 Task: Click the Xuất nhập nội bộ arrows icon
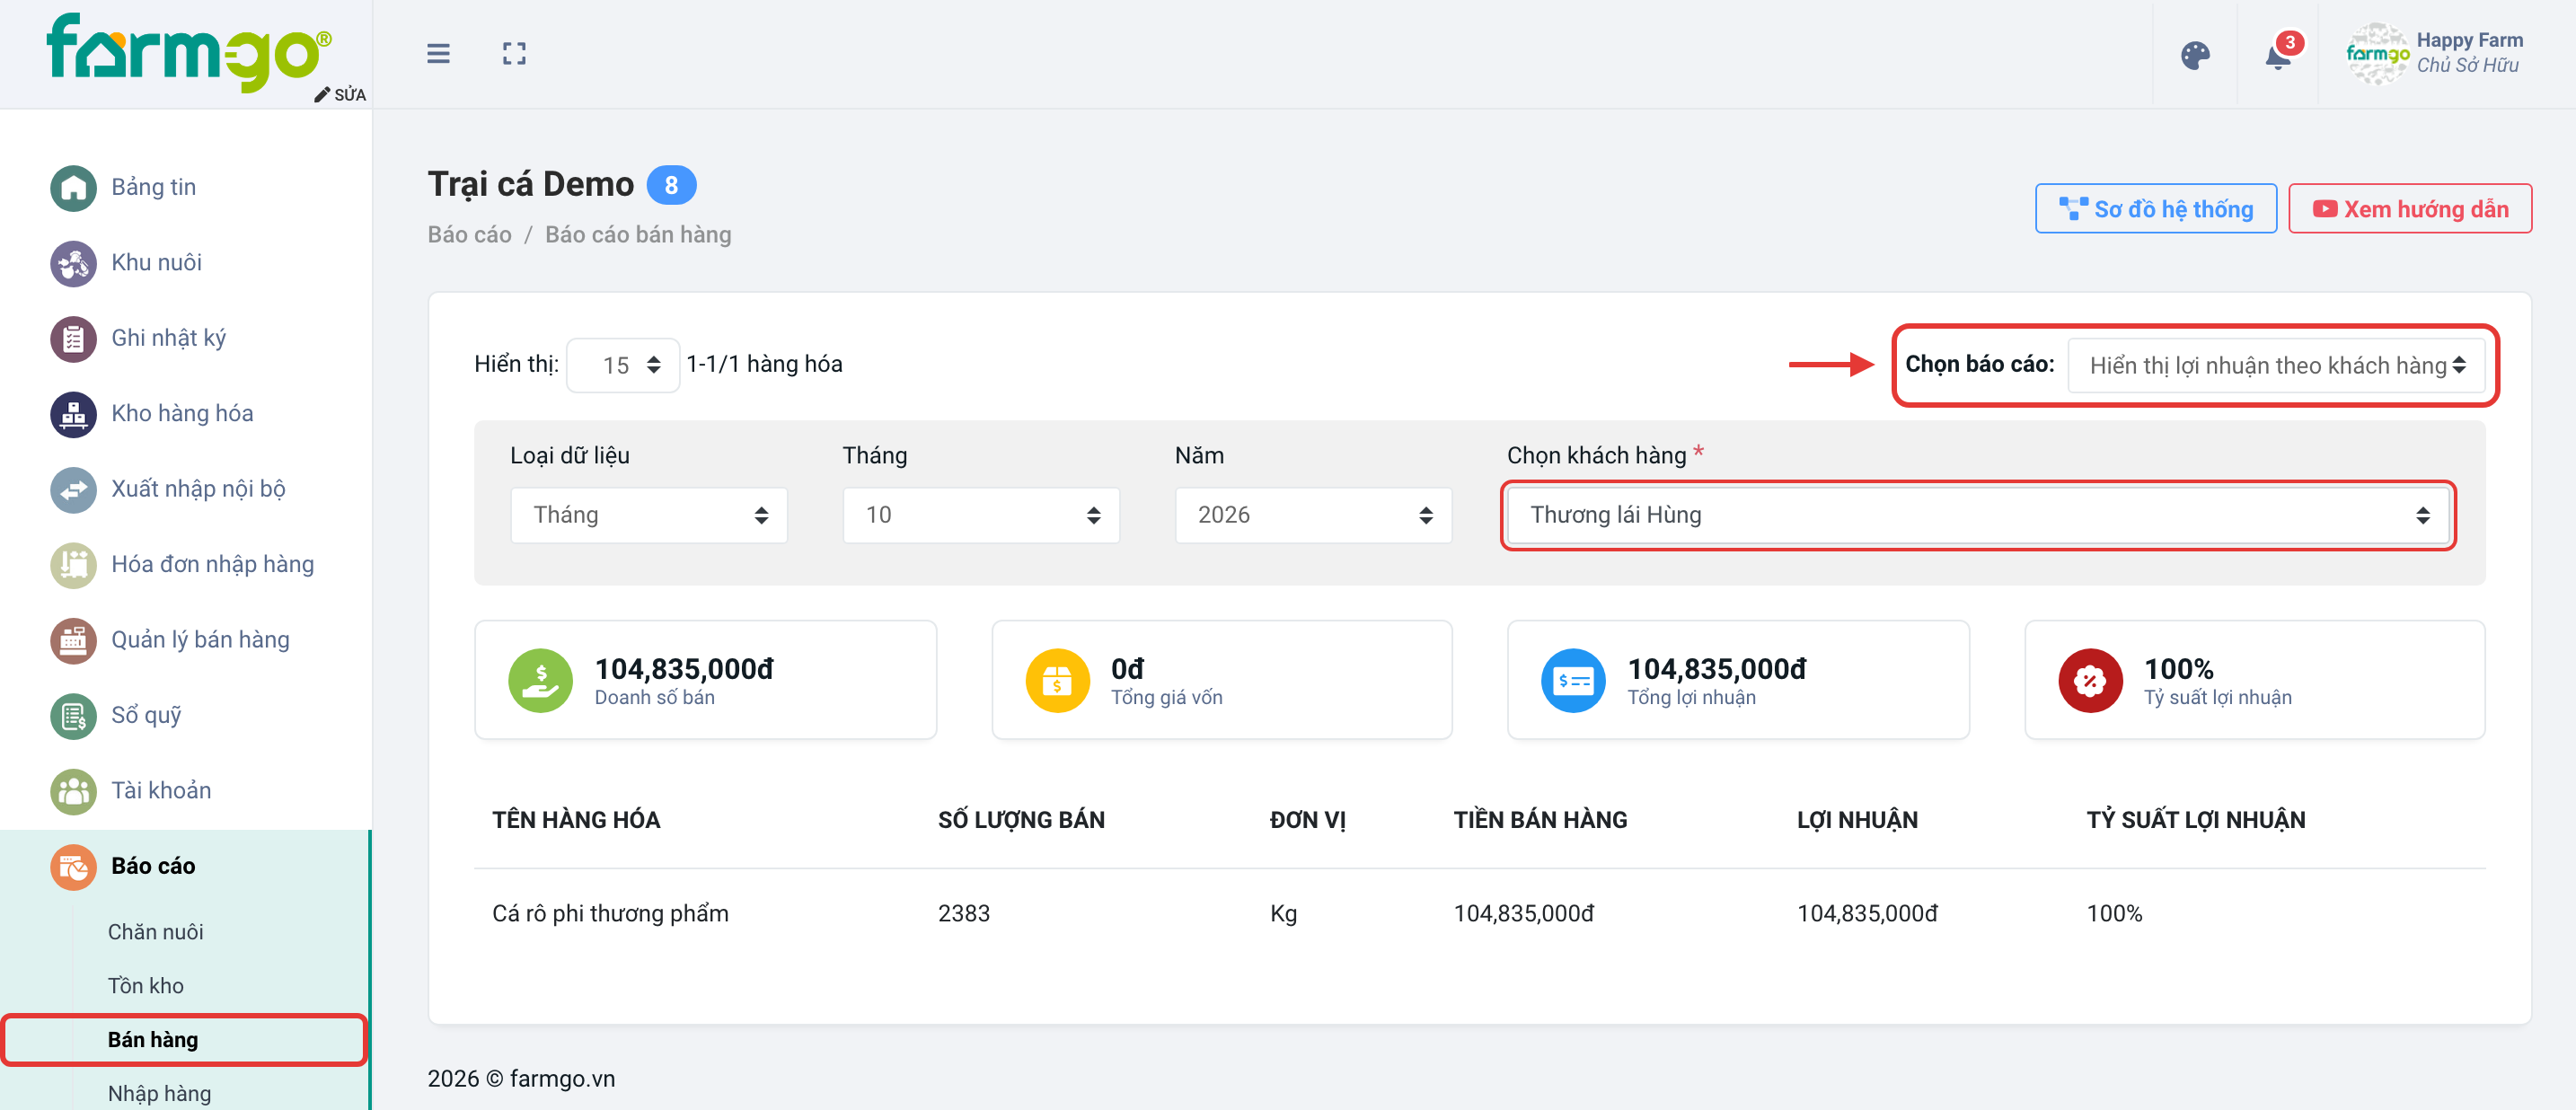73,490
